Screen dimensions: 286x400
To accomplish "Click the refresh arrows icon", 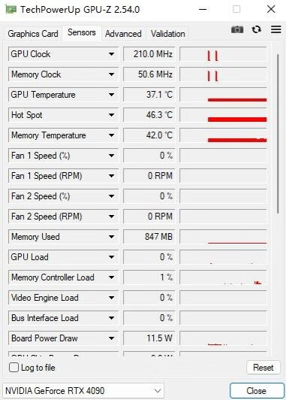I will click(x=257, y=29).
